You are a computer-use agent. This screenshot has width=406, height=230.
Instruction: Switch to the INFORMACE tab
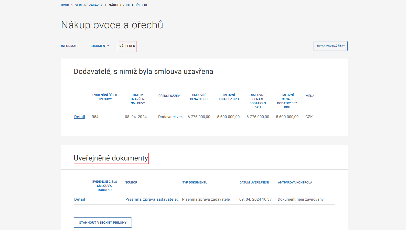[70, 46]
